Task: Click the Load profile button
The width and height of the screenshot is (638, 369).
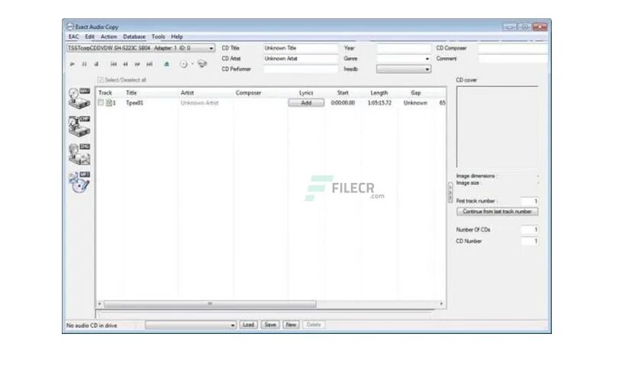Action: tap(248, 325)
